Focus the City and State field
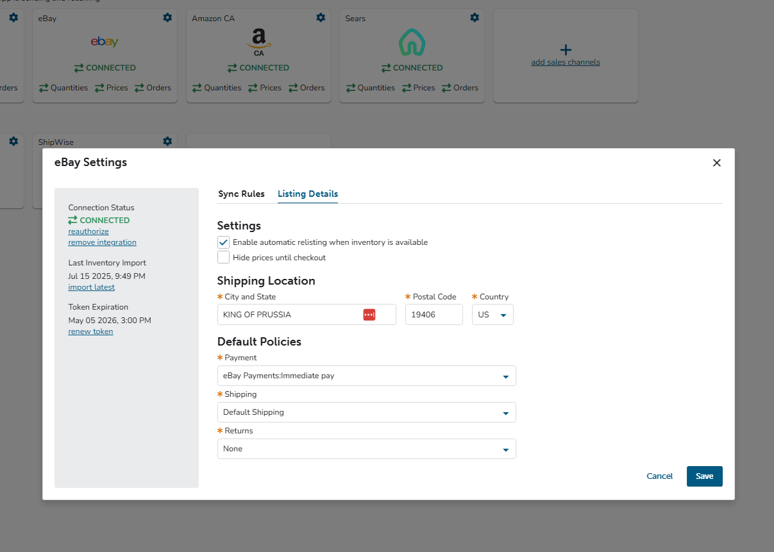The image size is (774, 552). coord(307,315)
